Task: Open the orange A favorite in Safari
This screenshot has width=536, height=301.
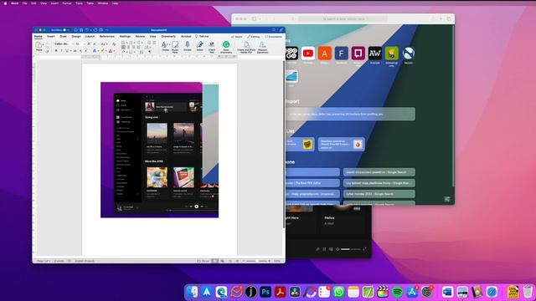Action: click(x=325, y=54)
